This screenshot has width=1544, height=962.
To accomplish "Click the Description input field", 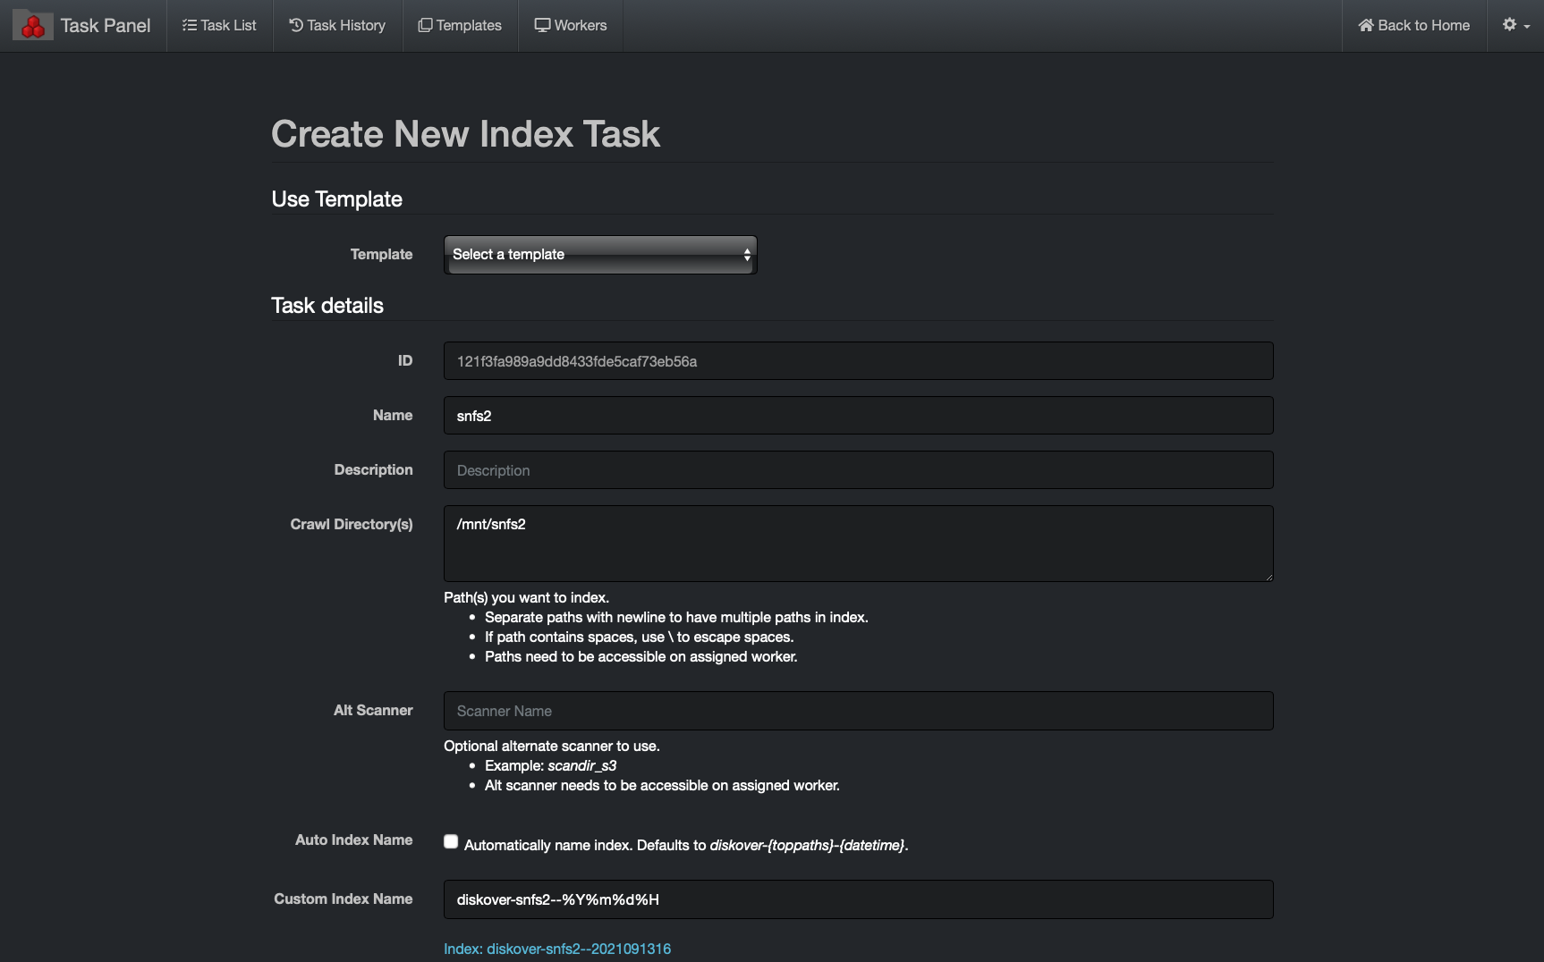I will pos(857,469).
